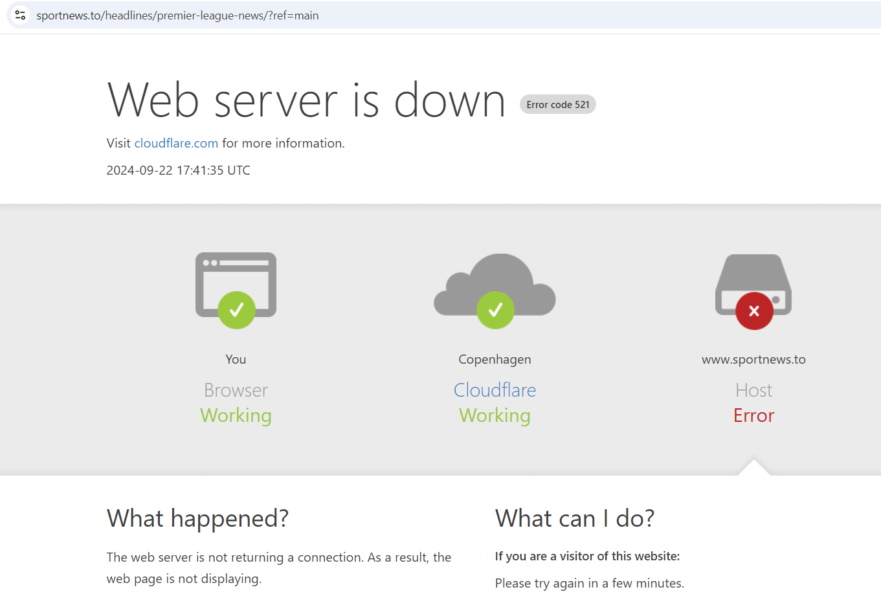Screen dimensions: 881x616
Task: Click "Working" status under Cloudflare
Action: click(495, 415)
